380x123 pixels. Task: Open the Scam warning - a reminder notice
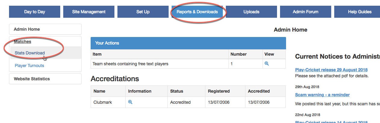[x=322, y=95]
